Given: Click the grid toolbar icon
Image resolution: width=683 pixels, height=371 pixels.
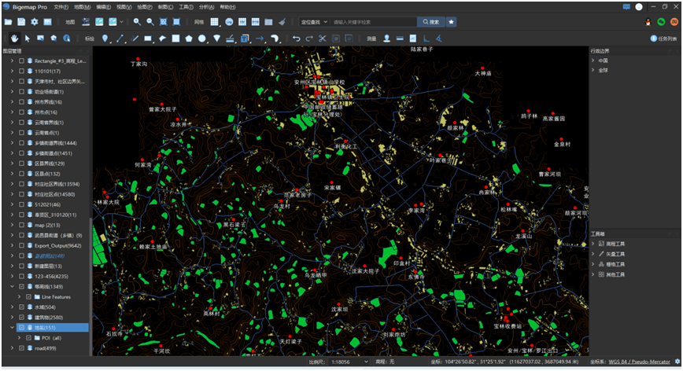Looking at the screenshot, I should [214, 22].
